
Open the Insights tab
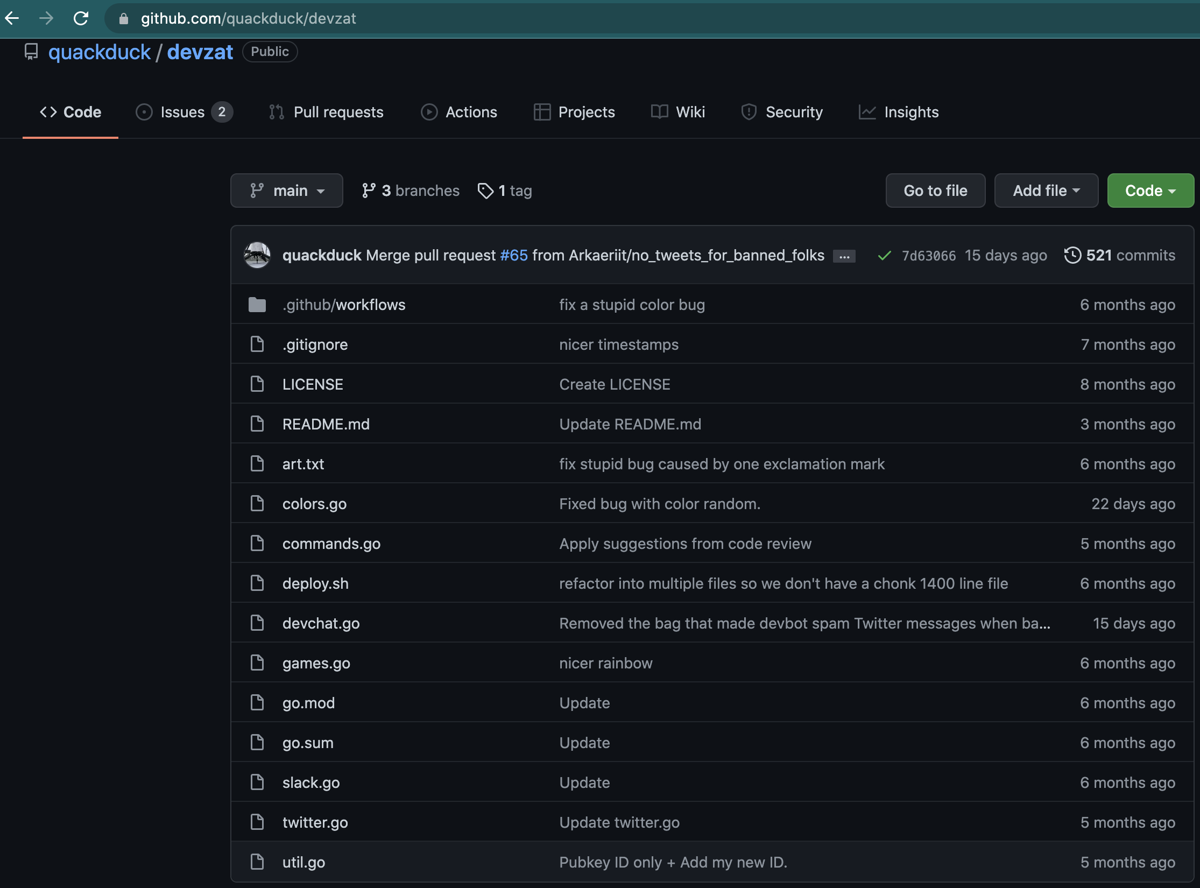899,112
